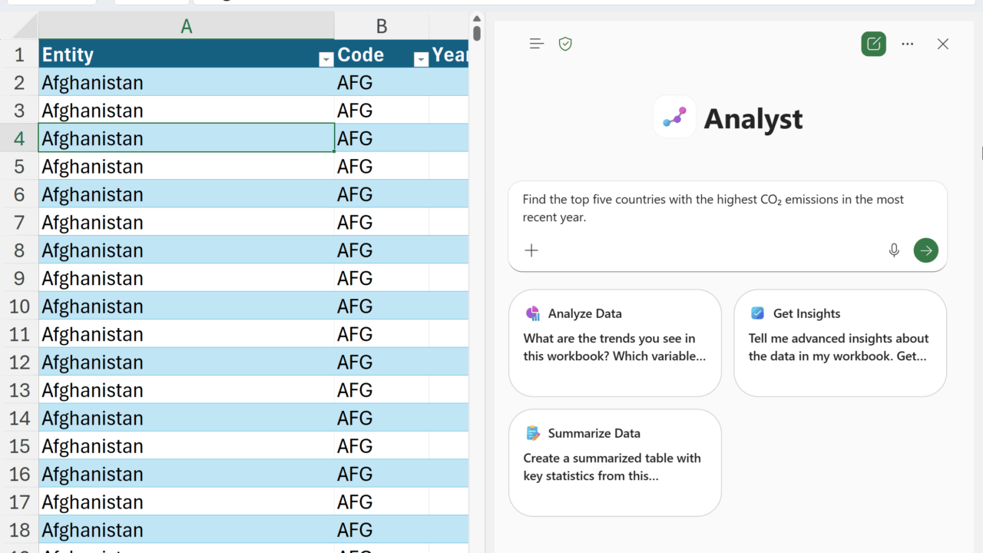Open the three-dot more options menu
This screenshot has width=983, height=553.
pos(908,44)
